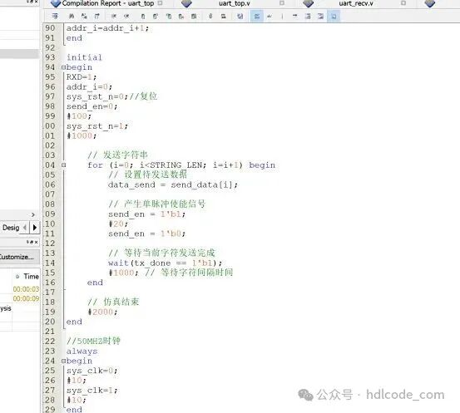Delete all bookmarks via toolbar icon

tap(181, 16)
